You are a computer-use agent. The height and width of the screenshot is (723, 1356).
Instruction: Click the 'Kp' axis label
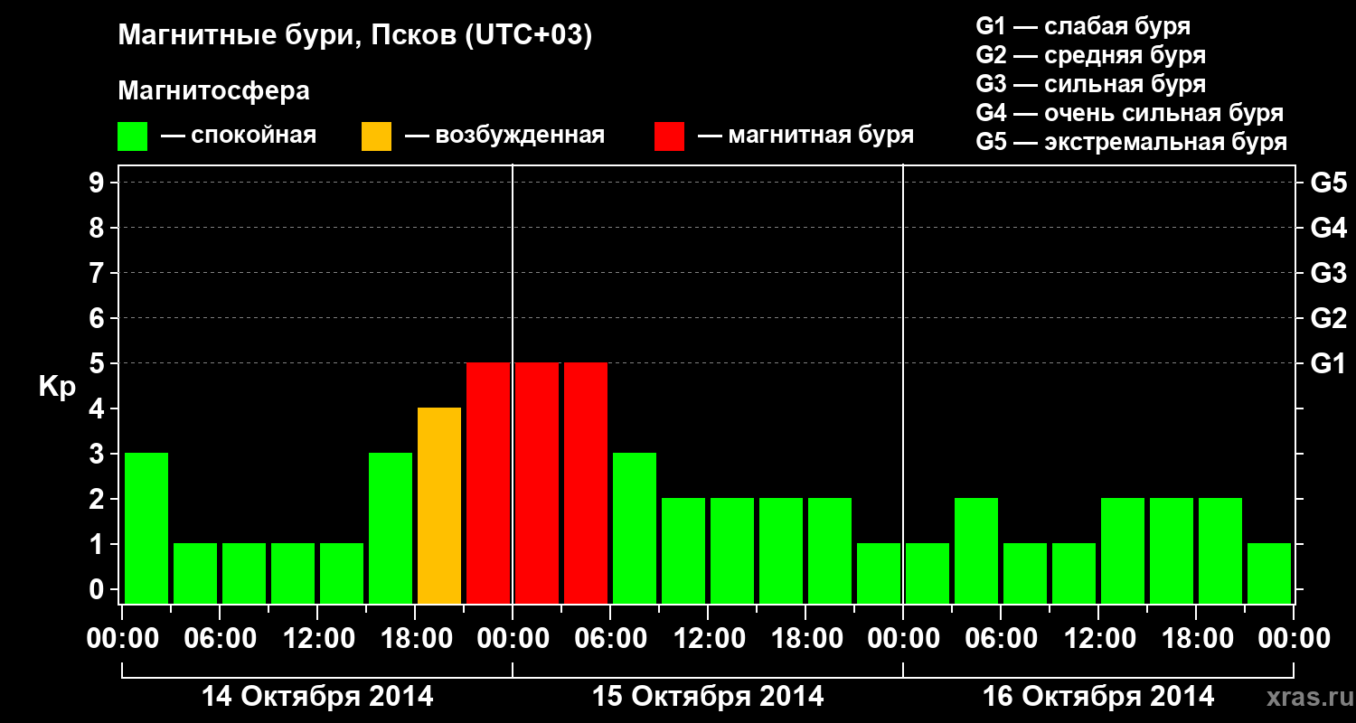pyautogui.click(x=57, y=387)
